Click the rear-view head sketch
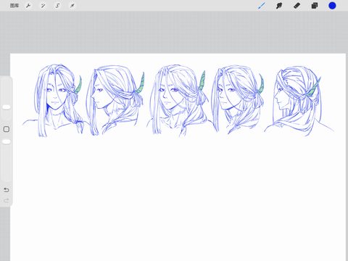Image resolution: width=348 pixels, height=261 pixels. 299,101
